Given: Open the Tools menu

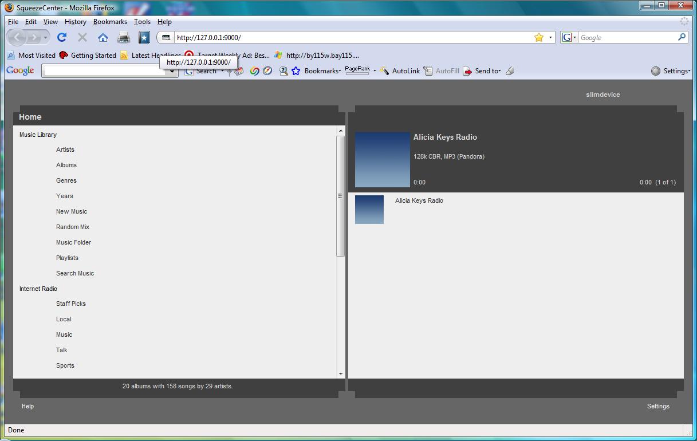Looking at the screenshot, I should coord(142,22).
